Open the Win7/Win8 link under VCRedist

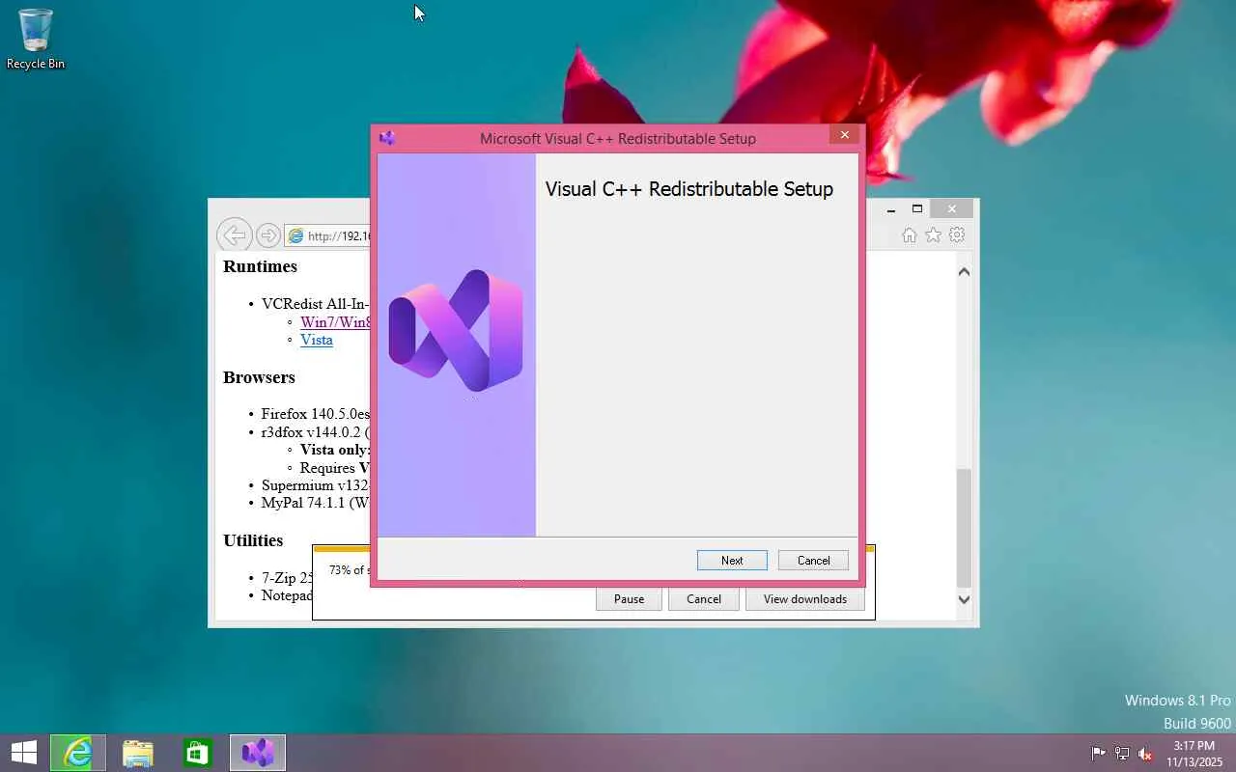coord(335,321)
